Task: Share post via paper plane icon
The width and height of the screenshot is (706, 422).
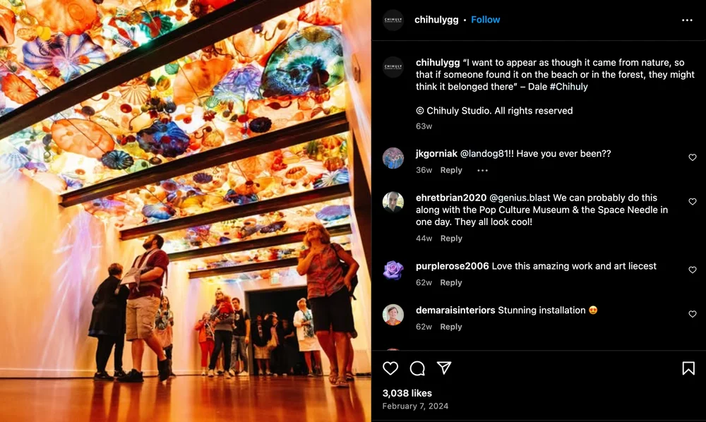Action: point(444,368)
